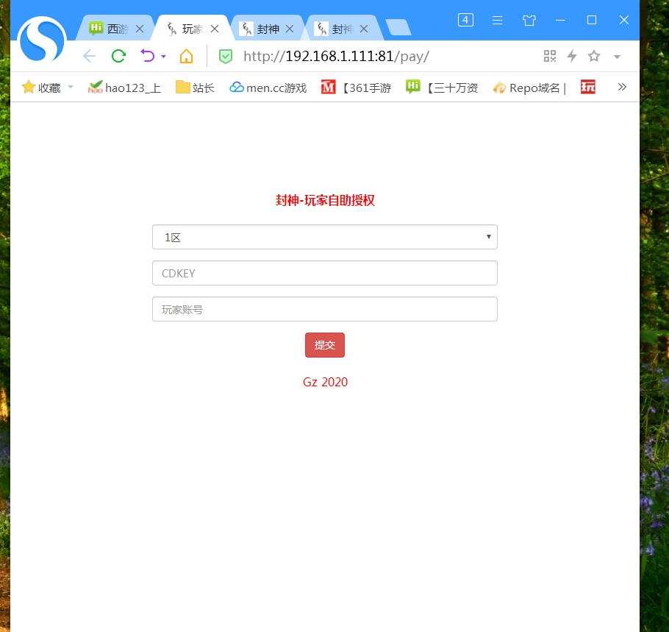Bookmark page with the star icon
Image resolution: width=669 pixels, height=632 pixels.
(594, 56)
